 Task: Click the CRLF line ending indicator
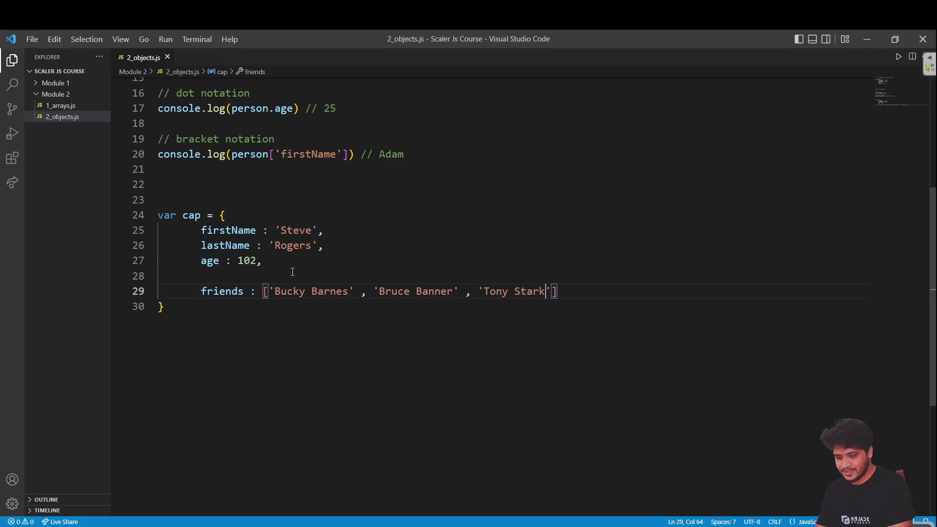tap(774, 522)
